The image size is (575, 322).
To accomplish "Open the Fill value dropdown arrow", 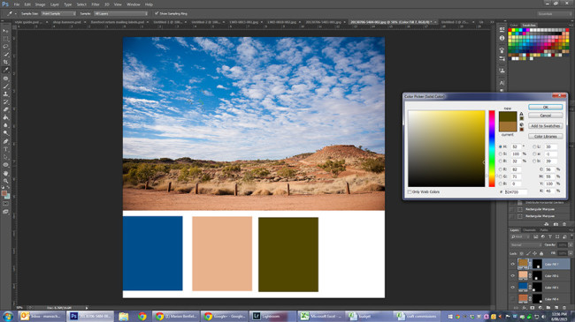I will tap(570, 253).
